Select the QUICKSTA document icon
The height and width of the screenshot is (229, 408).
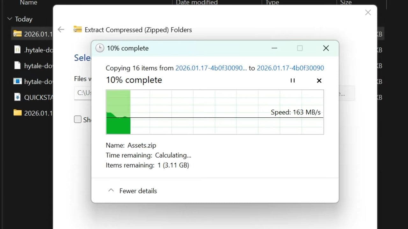(18, 97)
